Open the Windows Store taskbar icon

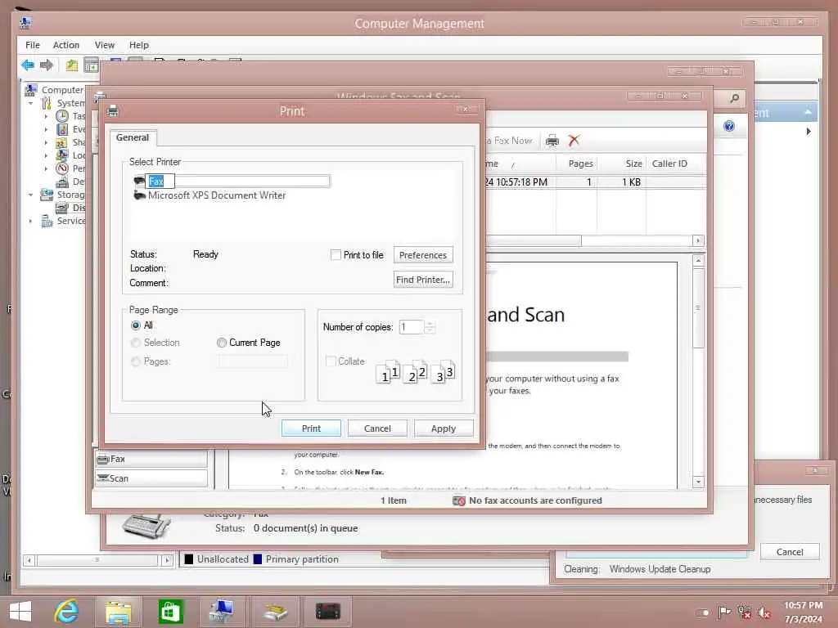pyautogui.click(x=170, y=611)
